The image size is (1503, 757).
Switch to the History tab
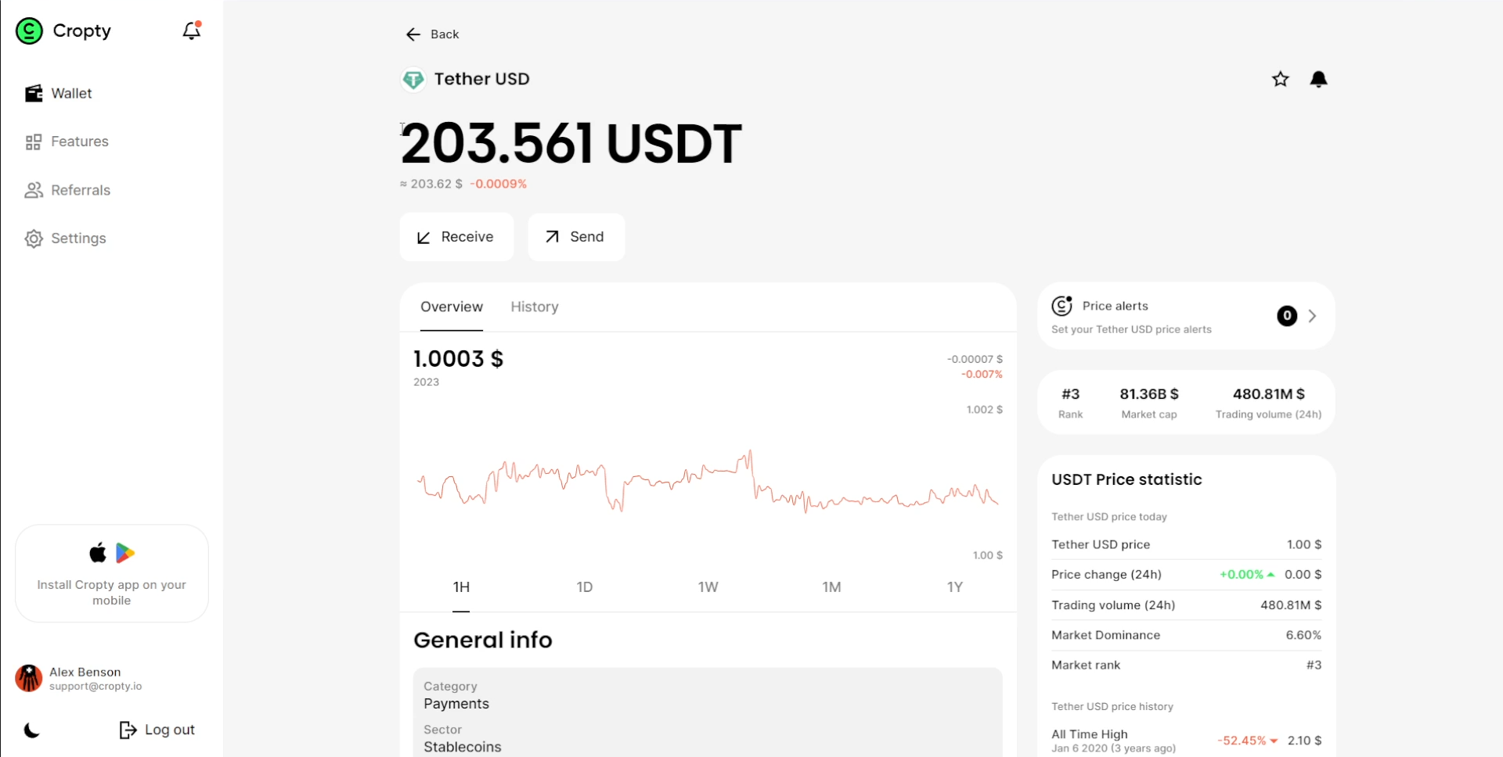535,307
